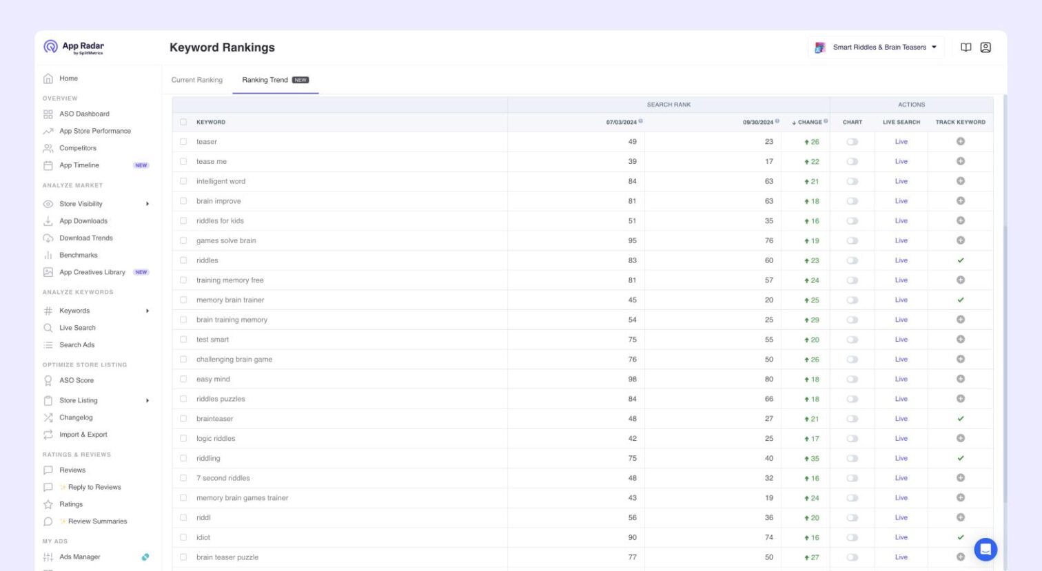Open the Live link for 'riddles for kids'
The image size is (1042, 571).
click(901, 221)
